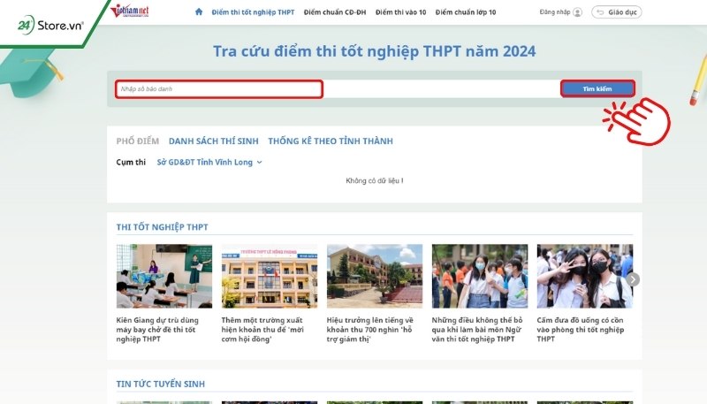Image resolution: width=707 pixels, height=404 pixels.
Task: Click the Cụm thi label
Action: point(131,163)
